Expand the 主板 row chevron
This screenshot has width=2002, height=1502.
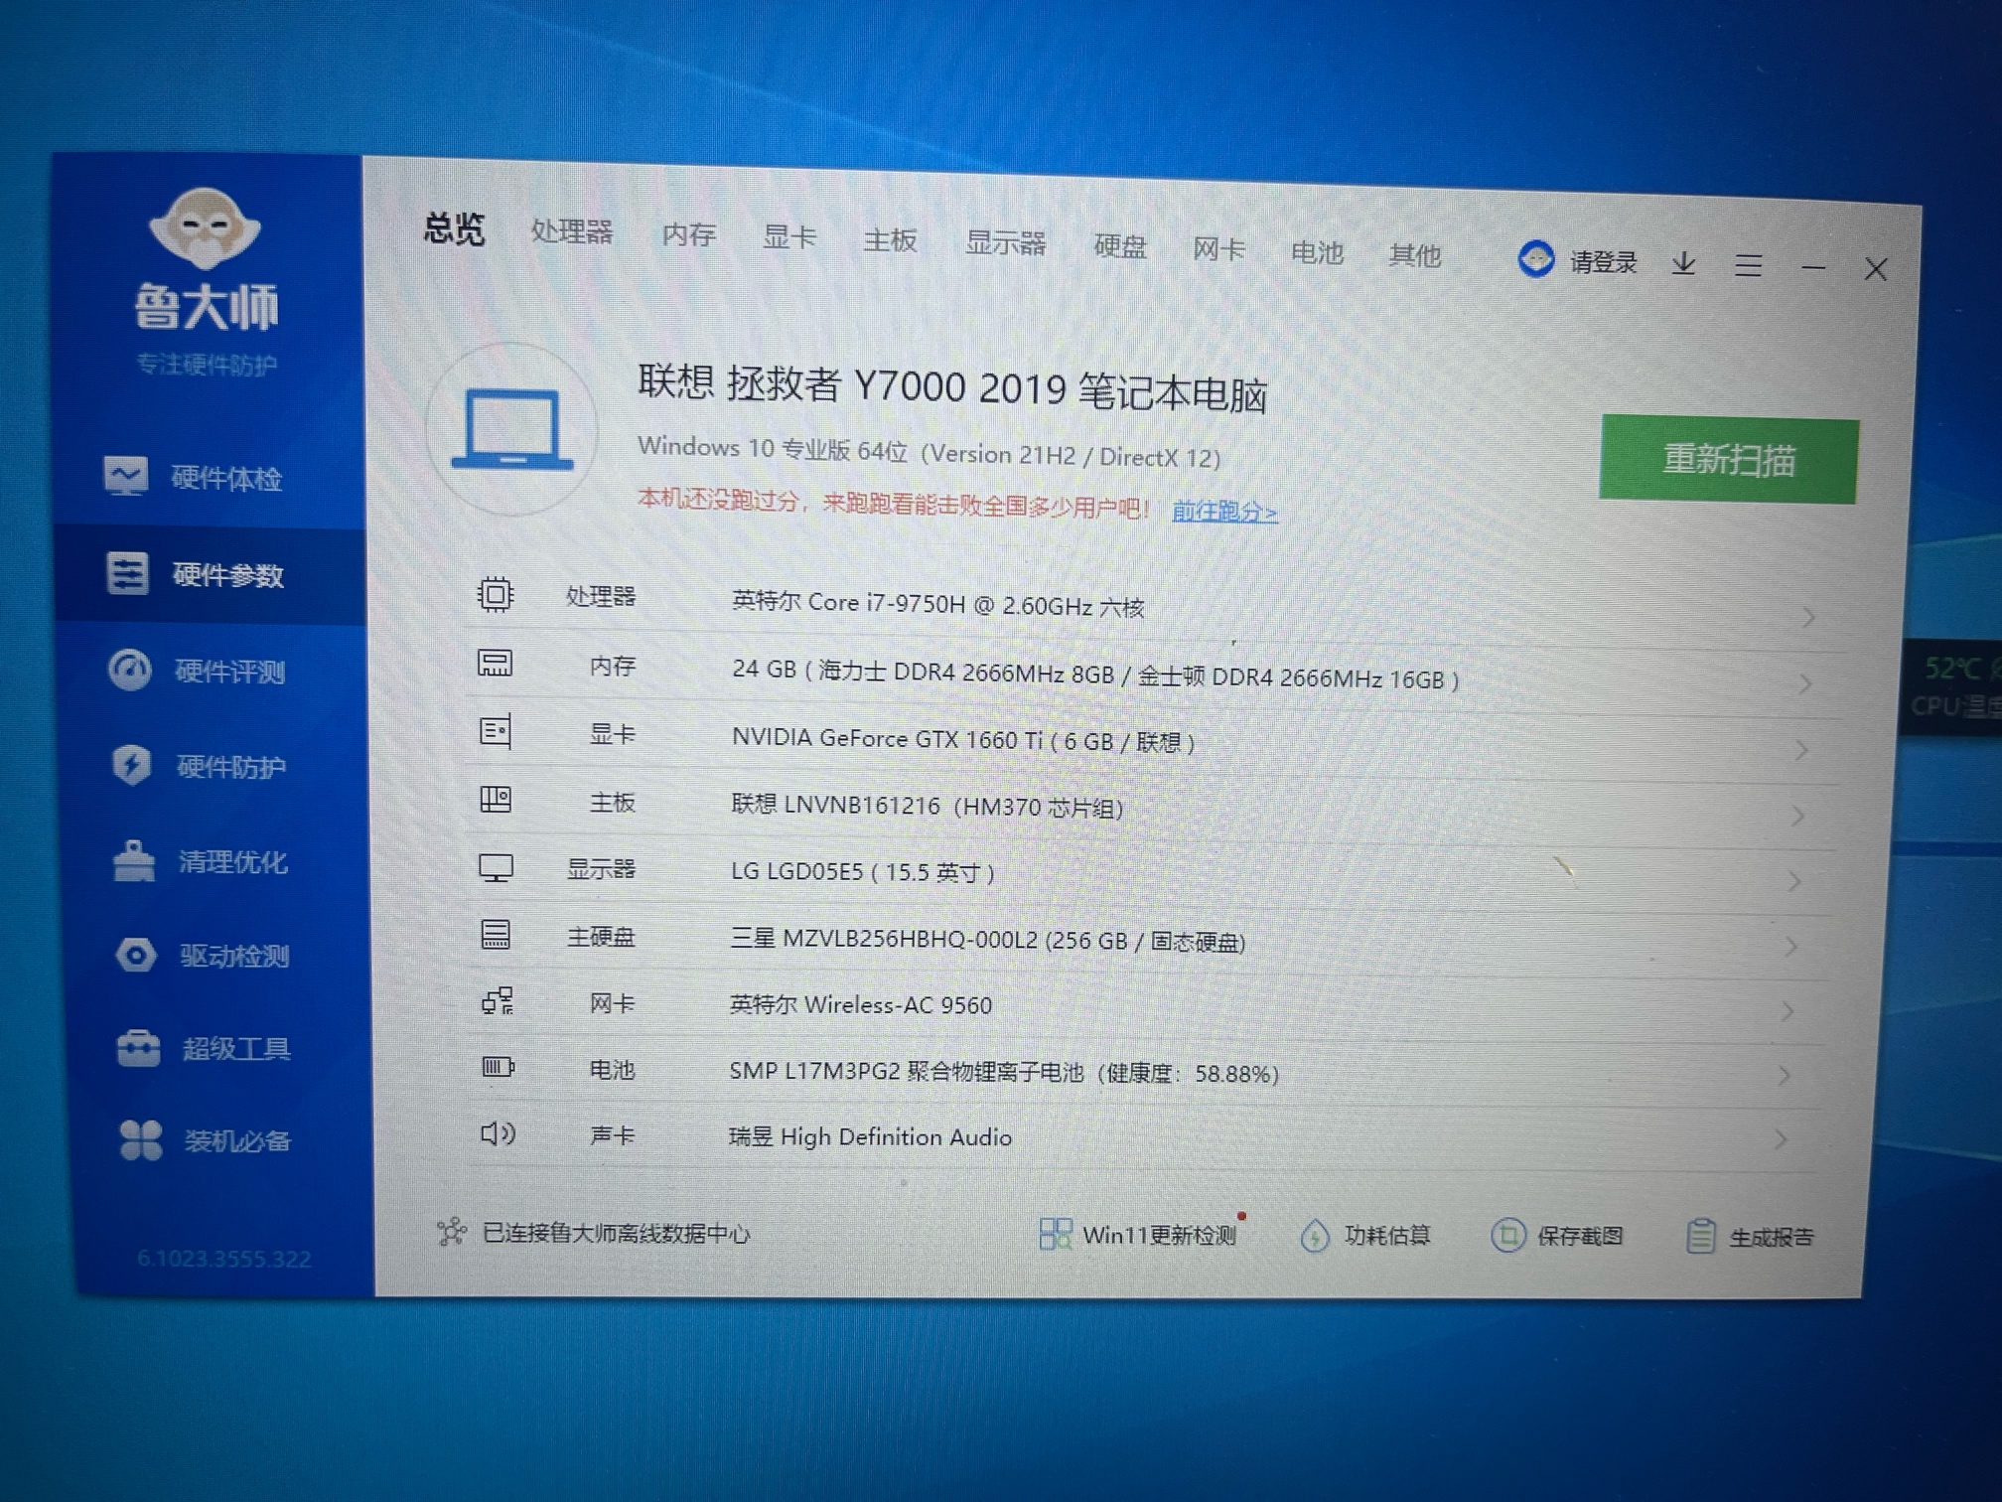[1797, 816]
